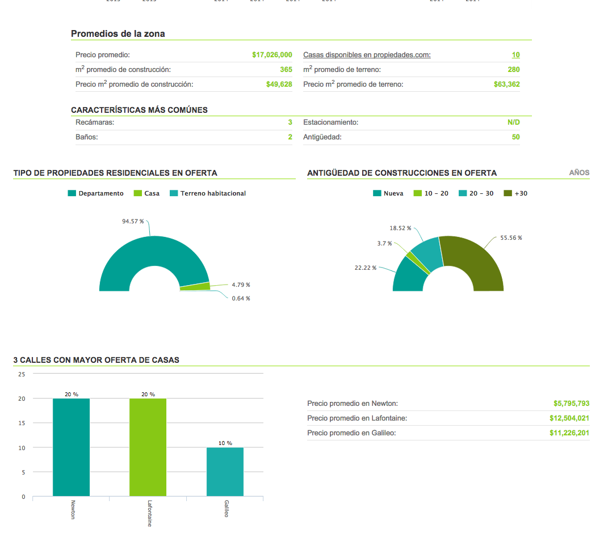
Task: Click the zone average price $17,026,000
Action: click(272, 55)
